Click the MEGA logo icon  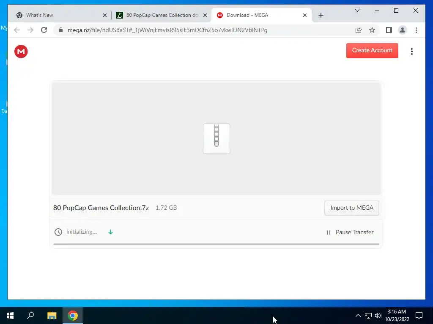(21, 51)
